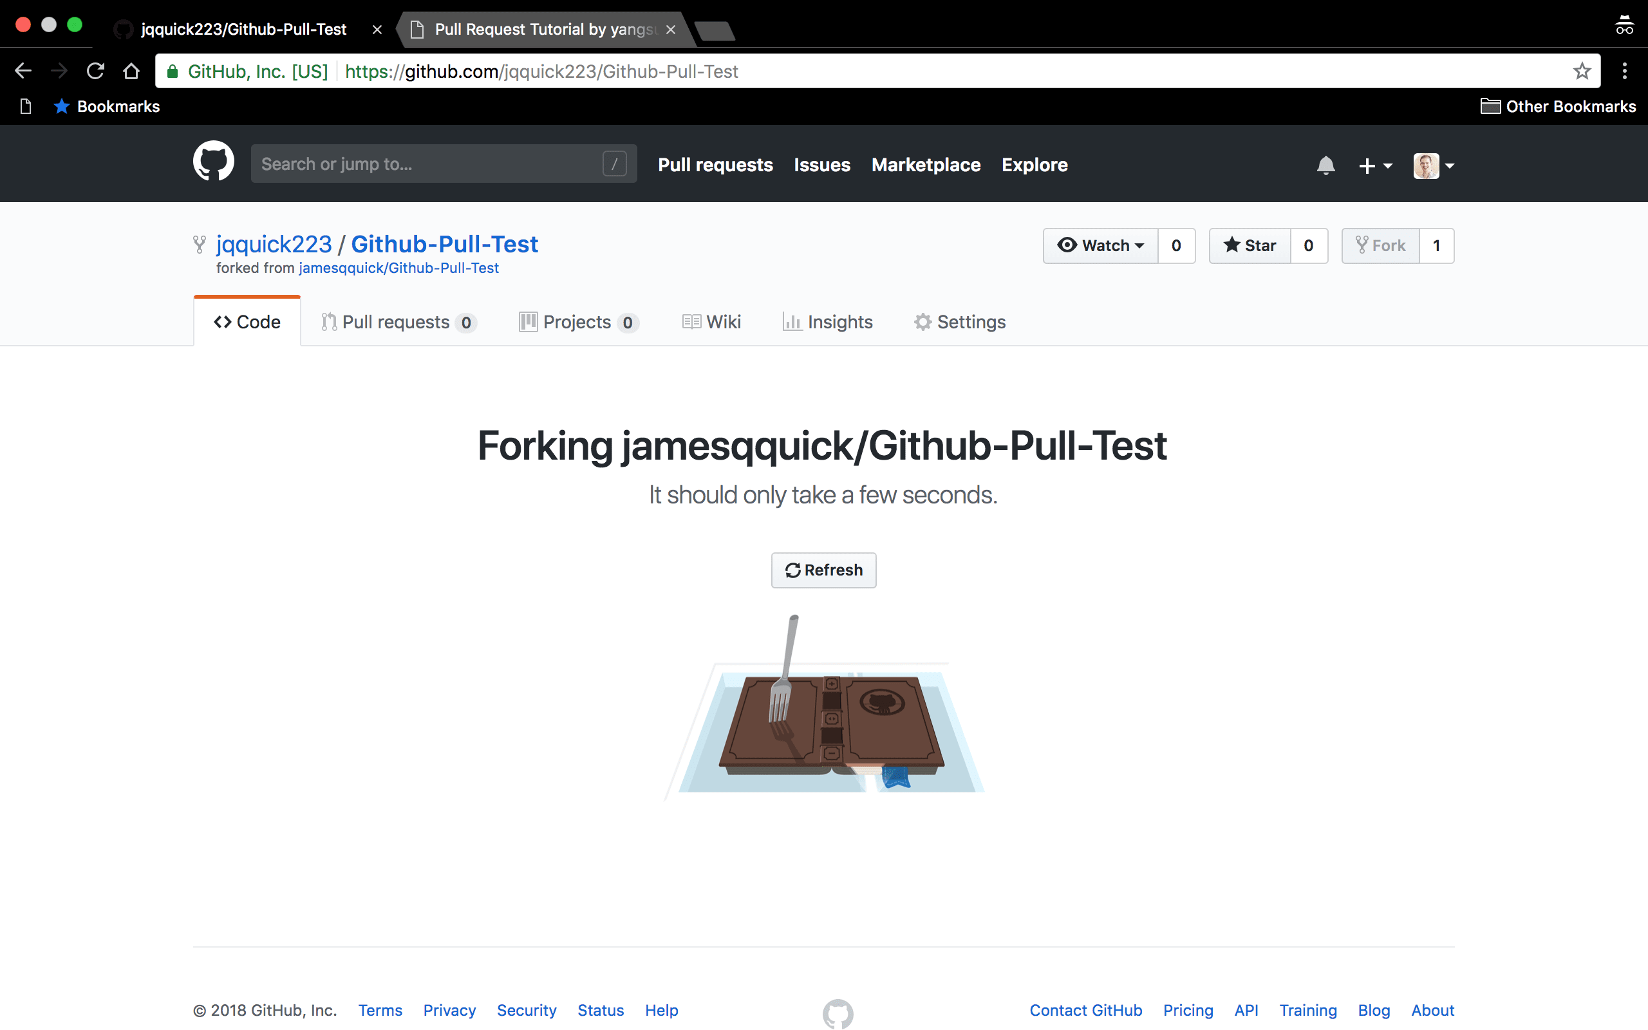Image resolution: width=1648 pixels, height=1030 pixels.
Task: Open Security footer link
Action: [x=527, y=1010]
